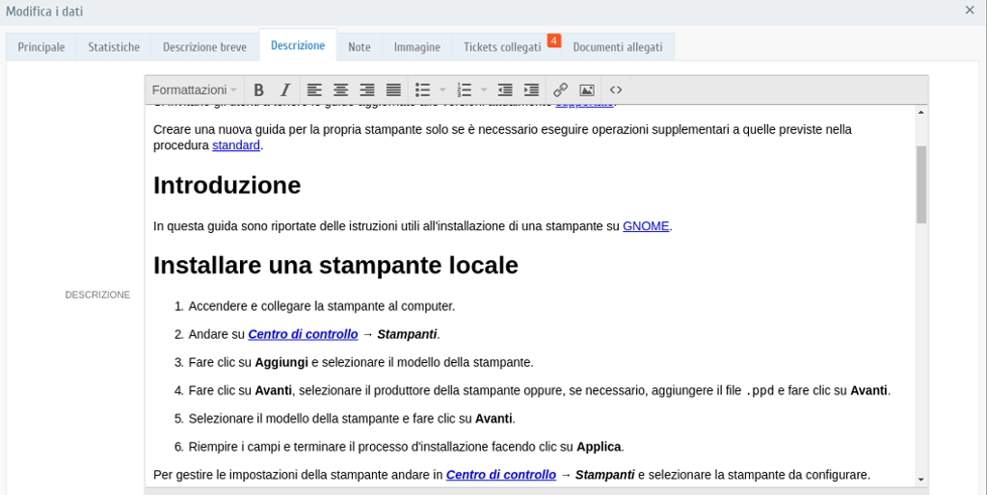Toggle bold formatting in editor toolbar
Screen dimensions: 987x495
point(258,90)
